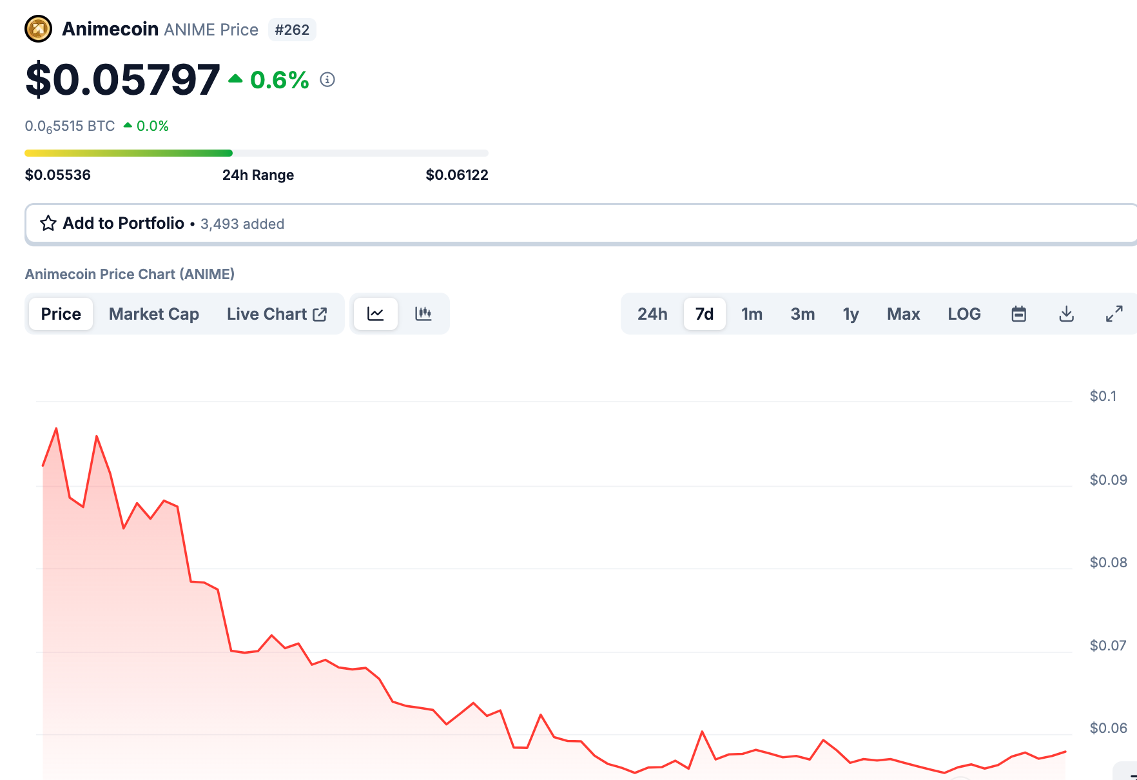Select the 1m time range

point(752,314)
